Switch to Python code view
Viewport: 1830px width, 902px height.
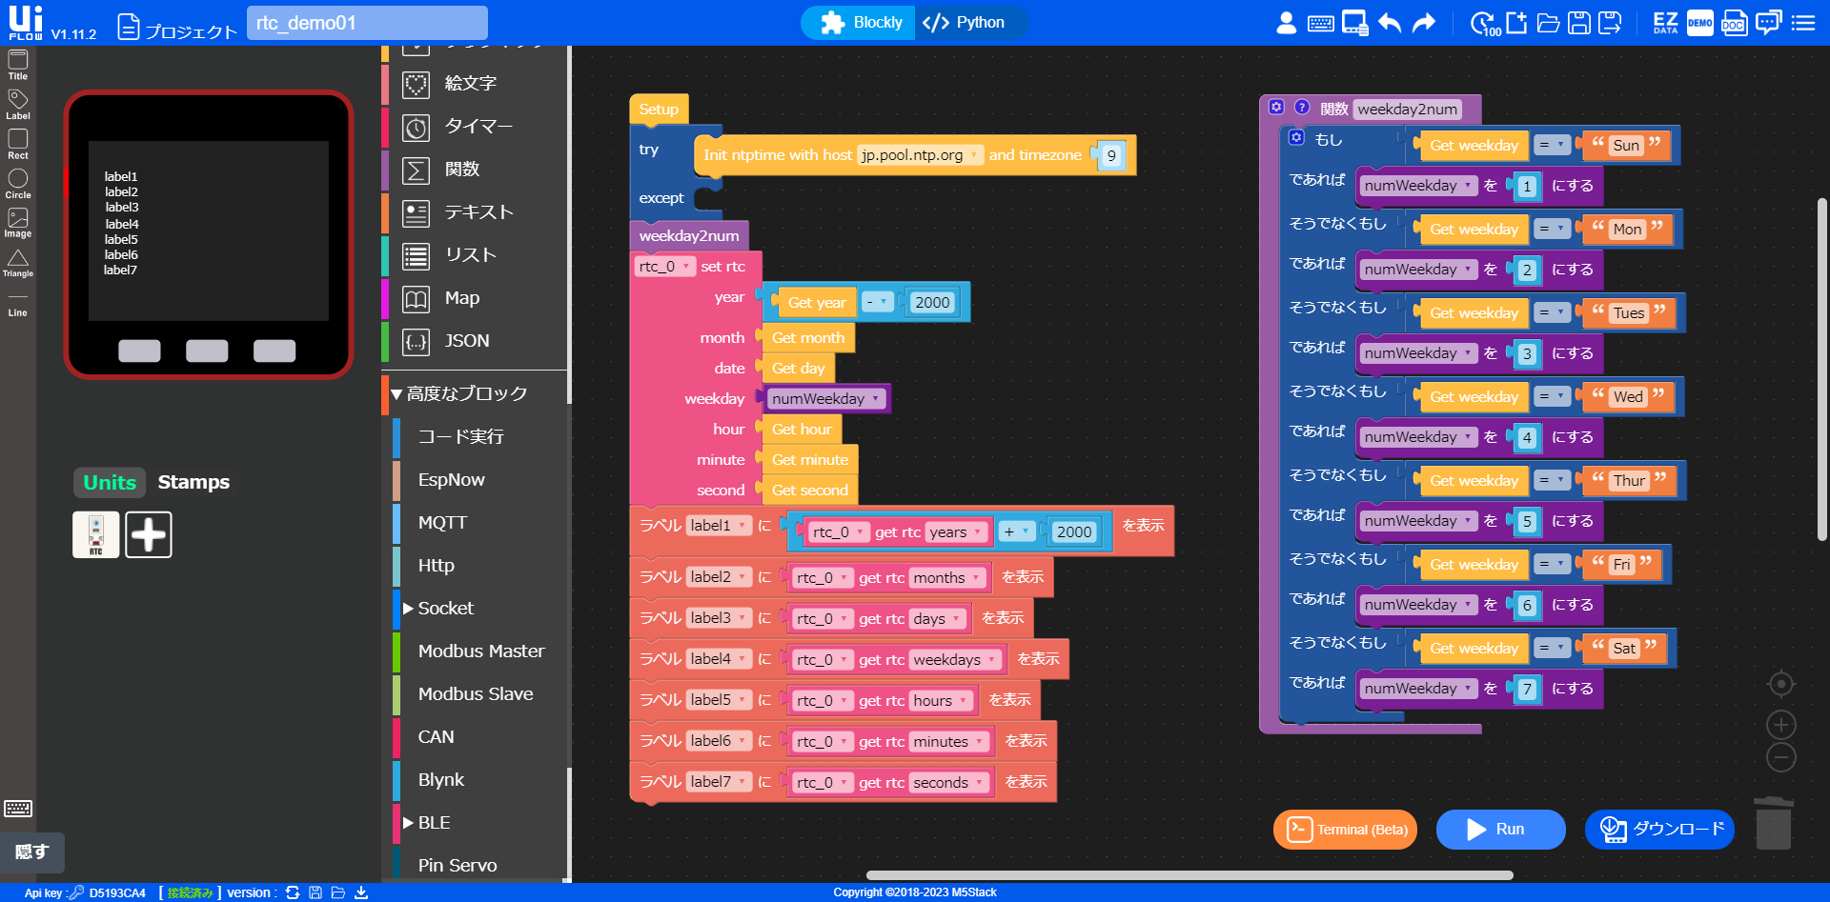pos(965,23)
